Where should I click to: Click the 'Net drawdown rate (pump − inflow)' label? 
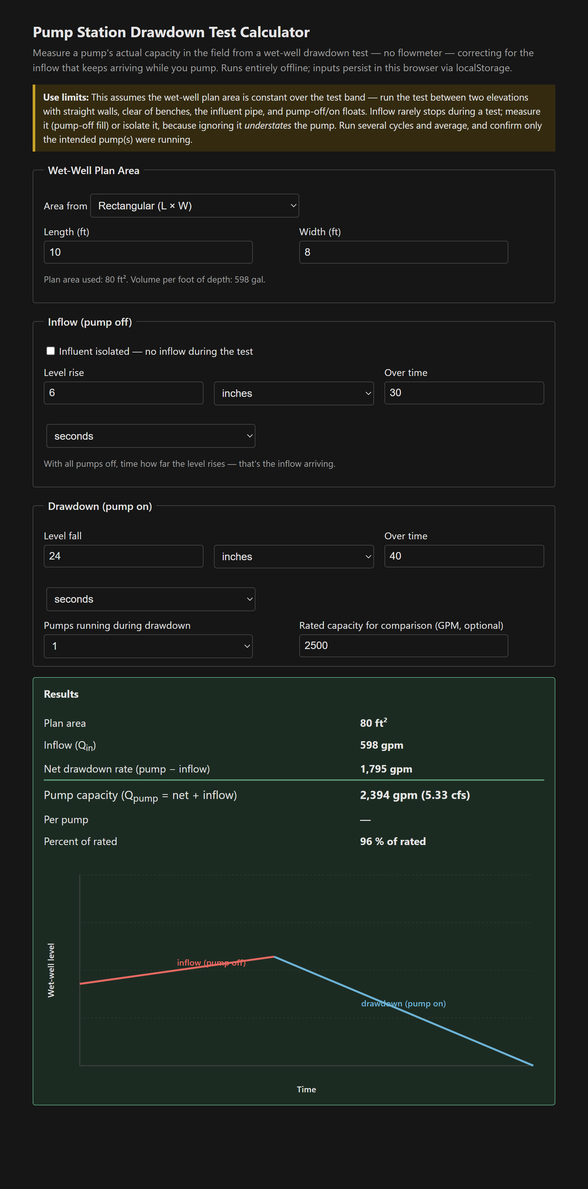point(127,769)
